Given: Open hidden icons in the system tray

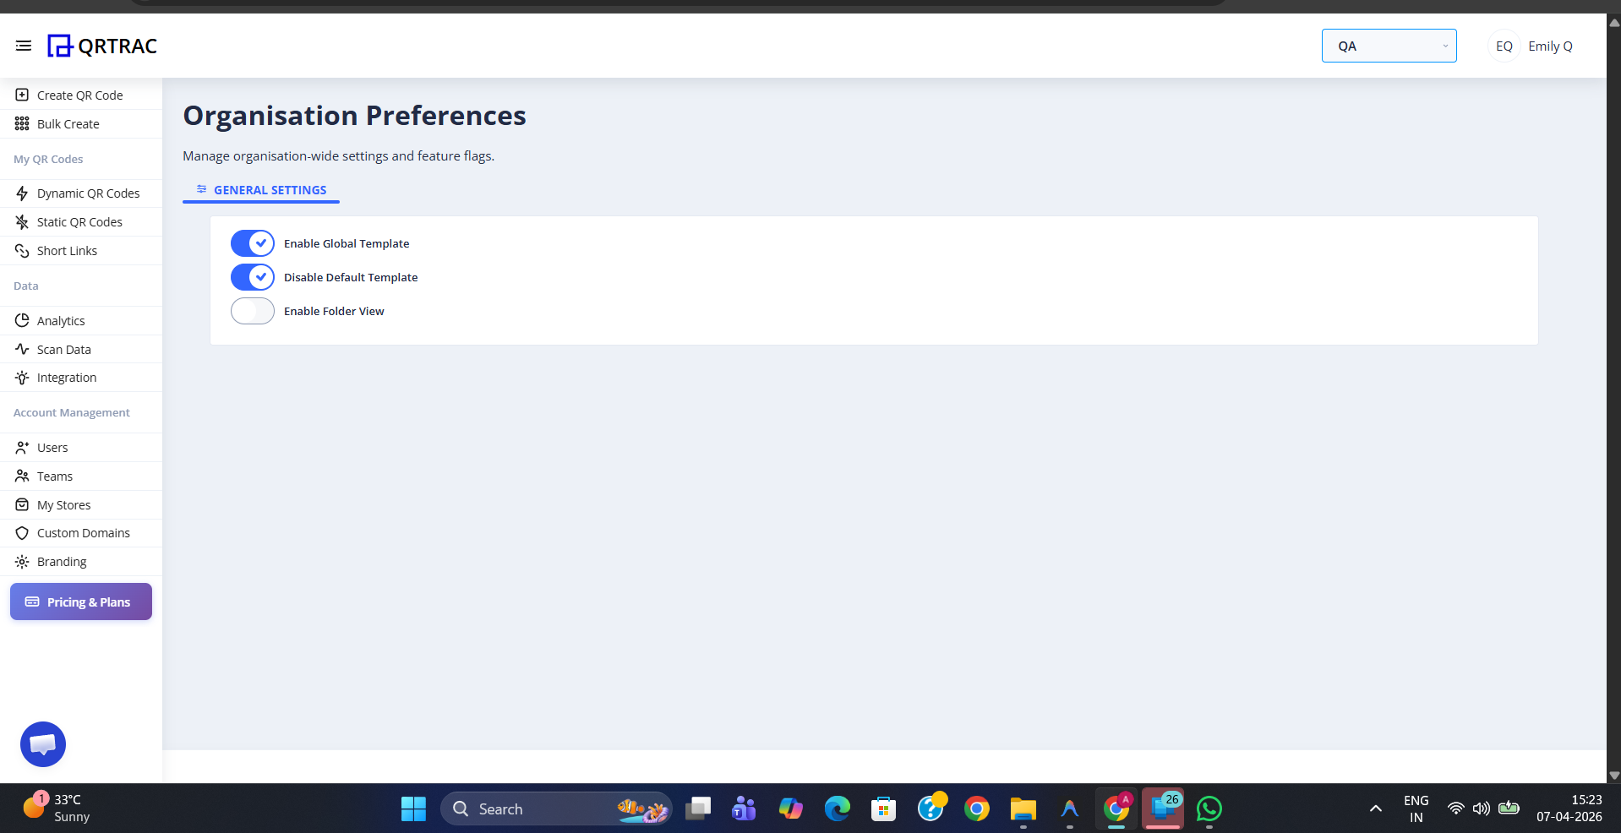Looking at the screenshot, I should click(x=1374, y=808).
